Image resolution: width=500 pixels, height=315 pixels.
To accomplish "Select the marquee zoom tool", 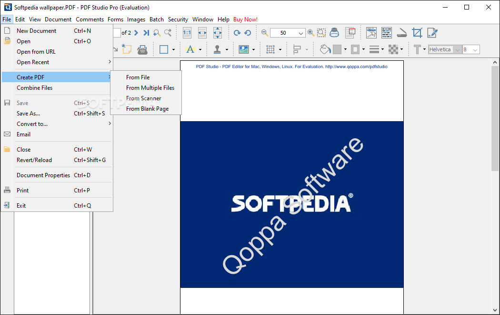I will (x=321, y=33).
